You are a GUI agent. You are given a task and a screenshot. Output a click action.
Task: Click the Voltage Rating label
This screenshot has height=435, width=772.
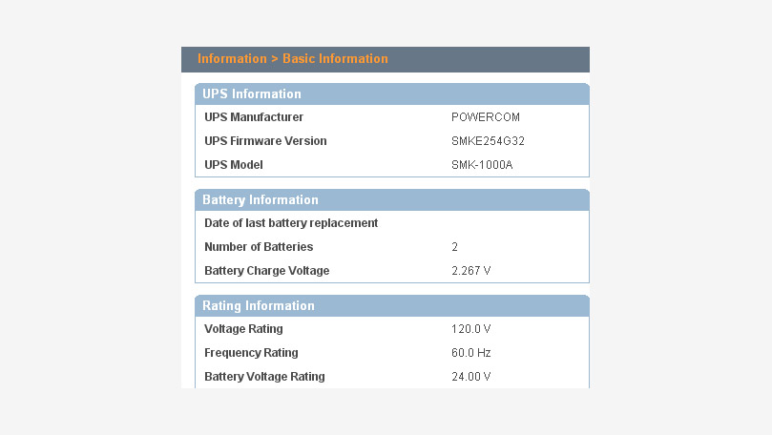[243, 329]
